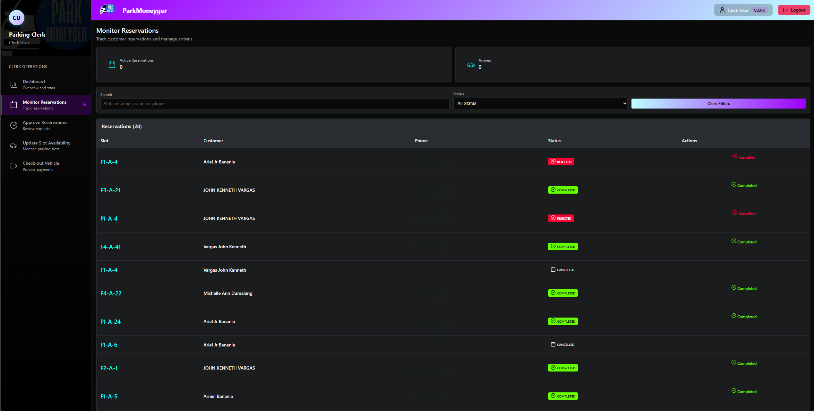Go to Approve Reservations page
Screen dimensions: 814x411
tap(47, 125)
